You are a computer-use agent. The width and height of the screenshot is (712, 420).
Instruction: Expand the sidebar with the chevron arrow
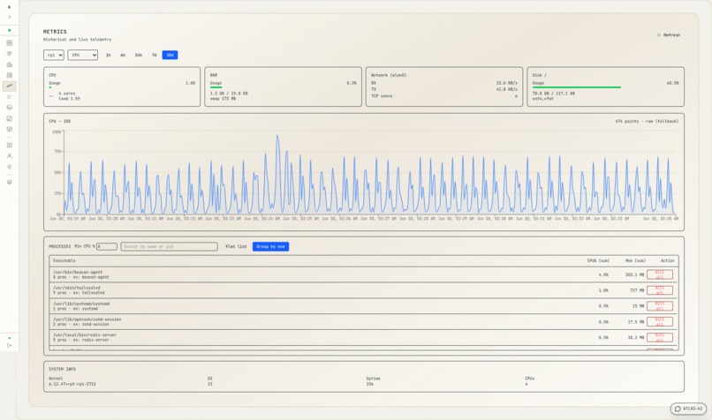[x=9, y=18]
